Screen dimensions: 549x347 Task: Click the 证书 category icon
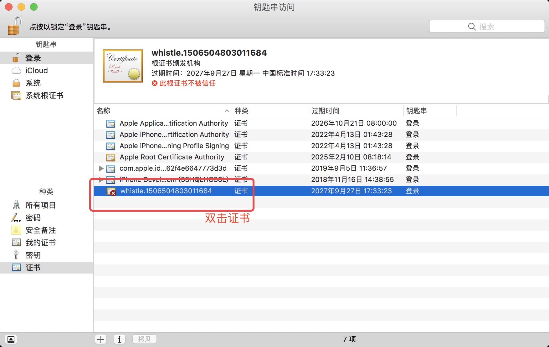coord(16,268)
